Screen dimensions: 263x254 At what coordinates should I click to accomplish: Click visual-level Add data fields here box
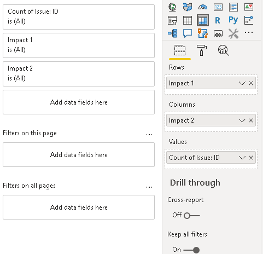[79, 102]
